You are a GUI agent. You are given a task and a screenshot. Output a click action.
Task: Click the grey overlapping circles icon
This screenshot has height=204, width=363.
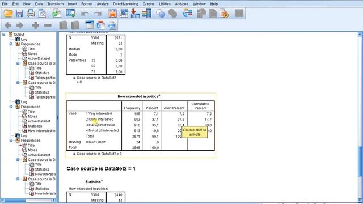[x=172, y=14]
